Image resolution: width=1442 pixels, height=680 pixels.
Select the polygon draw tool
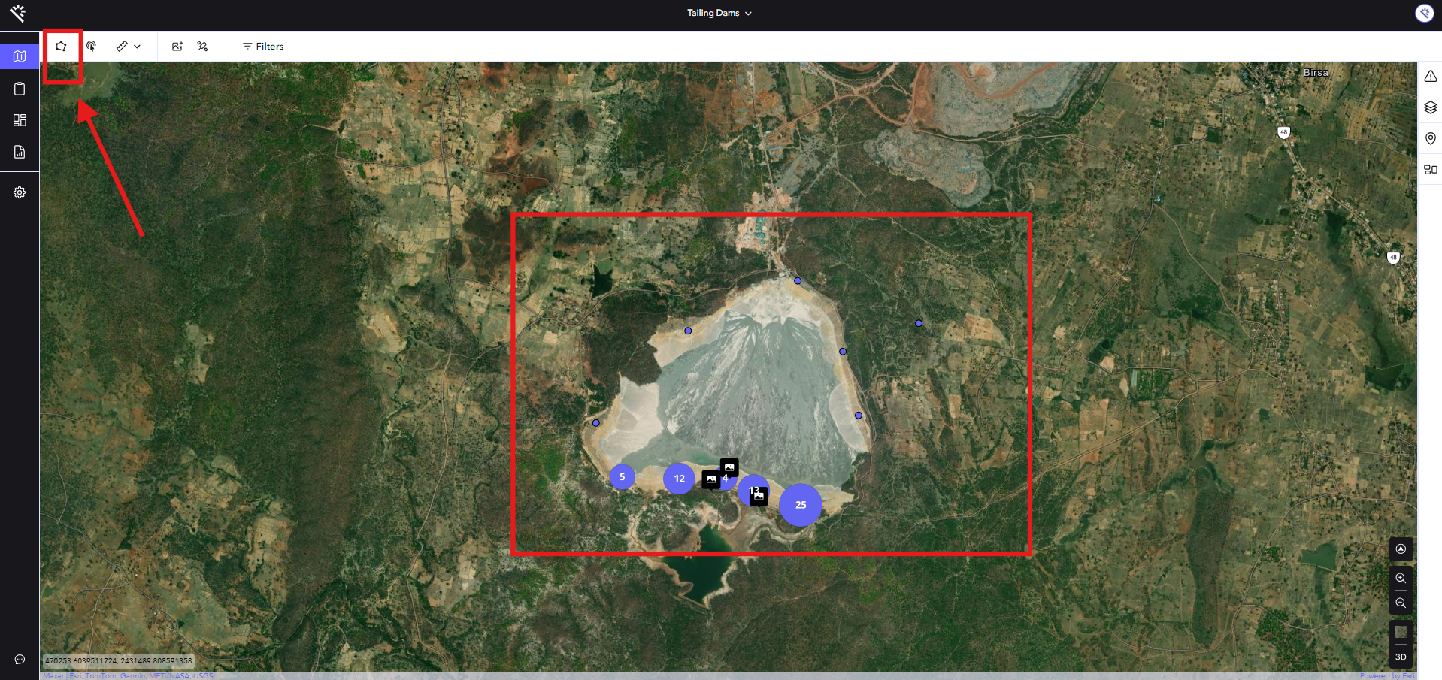tap(61, 46)
